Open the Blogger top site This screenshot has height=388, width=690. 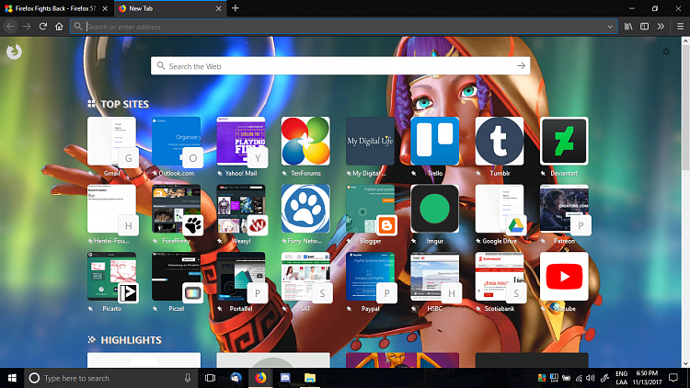[371, 209]
